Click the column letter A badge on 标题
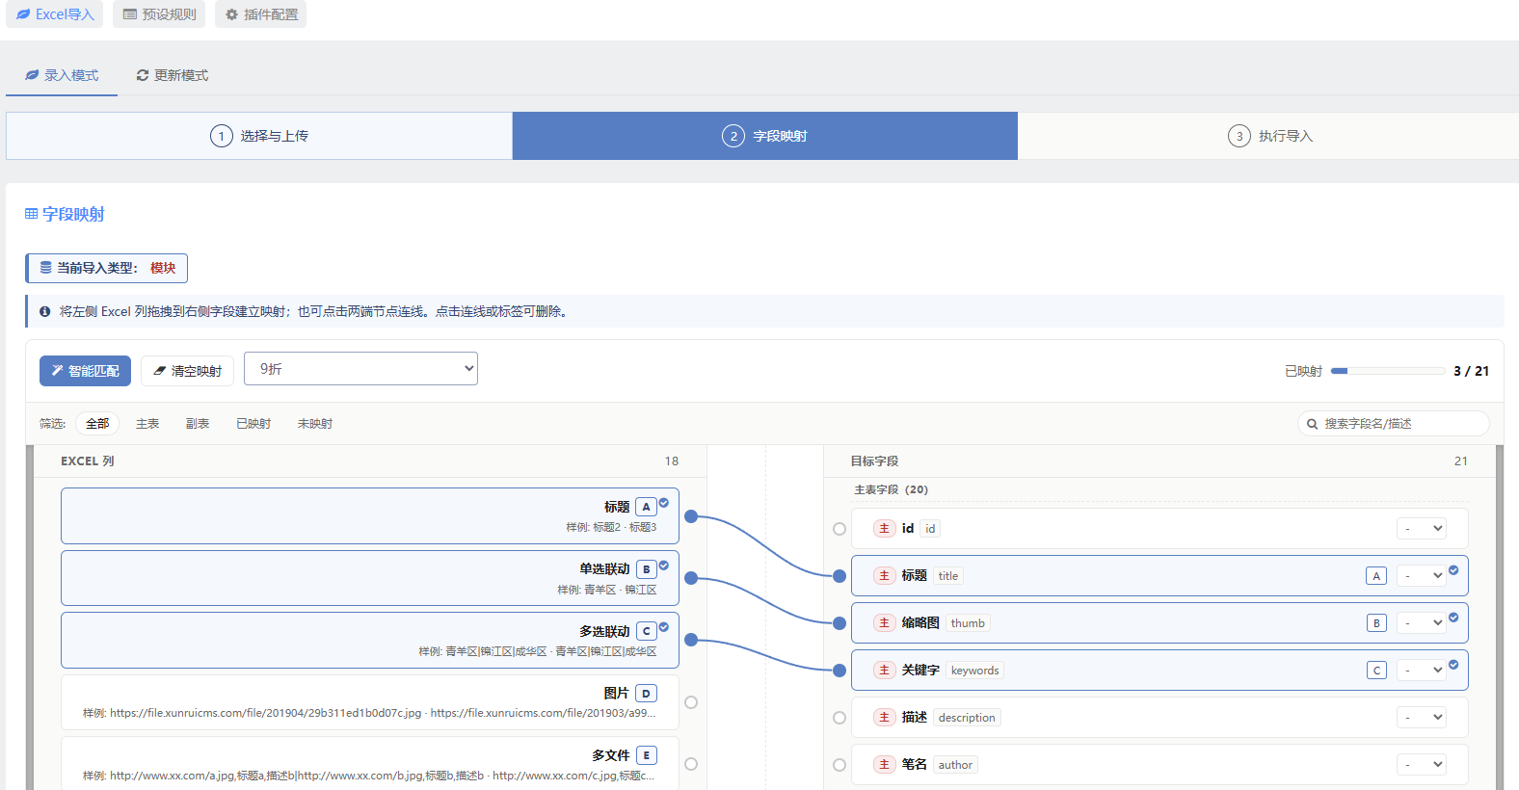This screenshot has height=790, width=1519. point(647,507)
